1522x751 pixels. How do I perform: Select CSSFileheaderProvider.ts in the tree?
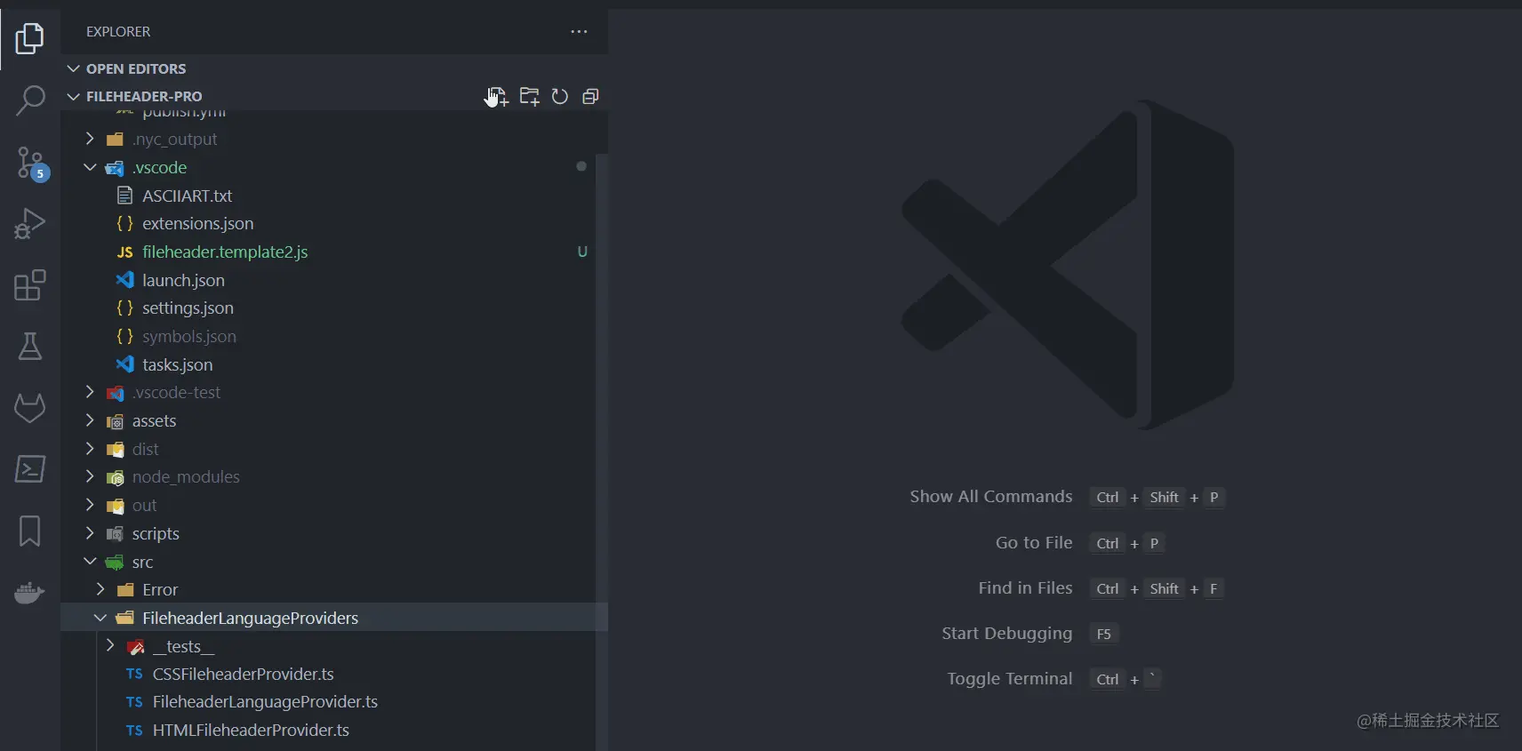(243, 675)
